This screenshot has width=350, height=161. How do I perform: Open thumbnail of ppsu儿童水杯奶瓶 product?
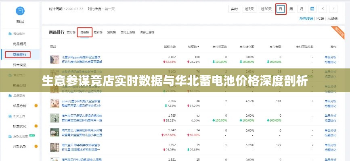coord(54,103)
